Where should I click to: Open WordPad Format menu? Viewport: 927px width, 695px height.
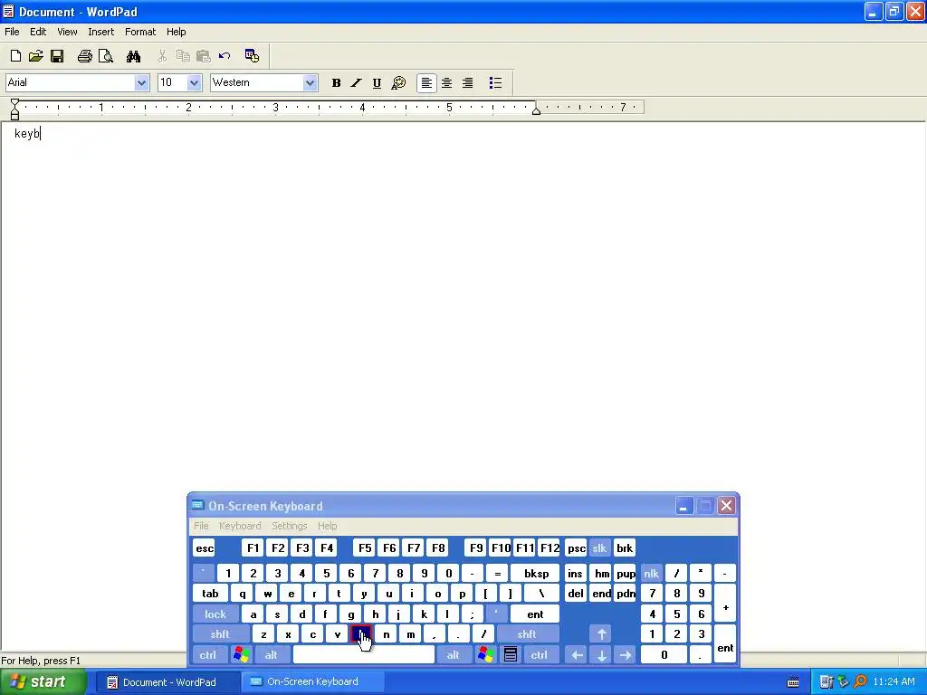140,32
